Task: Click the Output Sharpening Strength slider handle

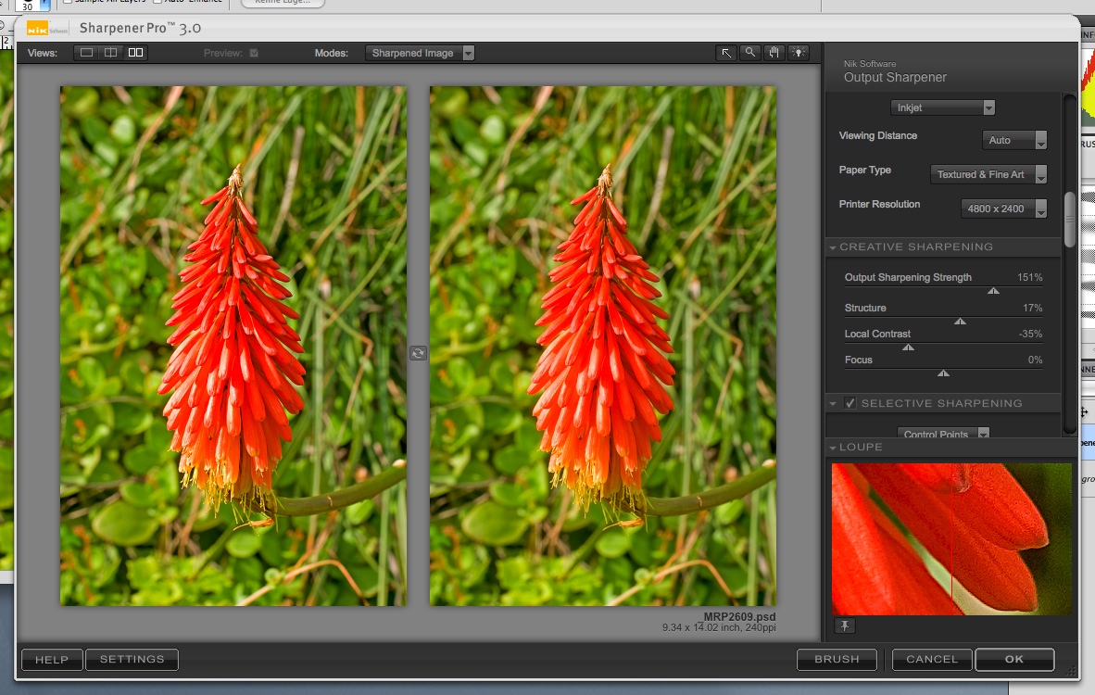Action: (993, 290)
